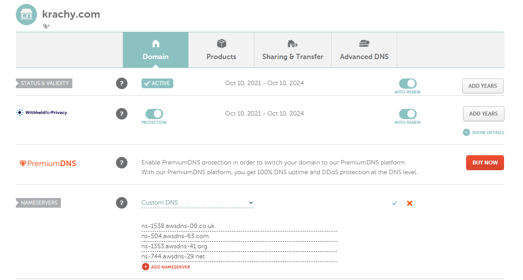The image size is (523, 280).
Task: Click Add Years for WithheldforPrivacy row
Action: [x=483, y=114]
